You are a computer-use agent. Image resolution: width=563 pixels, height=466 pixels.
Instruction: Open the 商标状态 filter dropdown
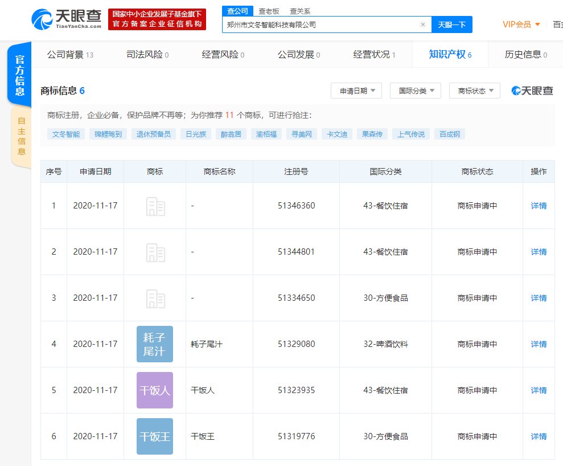pyautogui.click(x=474, y=91)
